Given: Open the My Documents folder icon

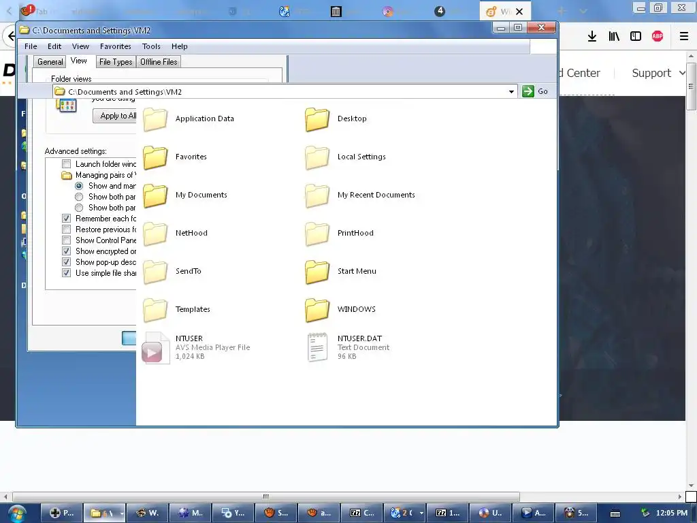Looking at the screenshot, I should tap(155, 195).
